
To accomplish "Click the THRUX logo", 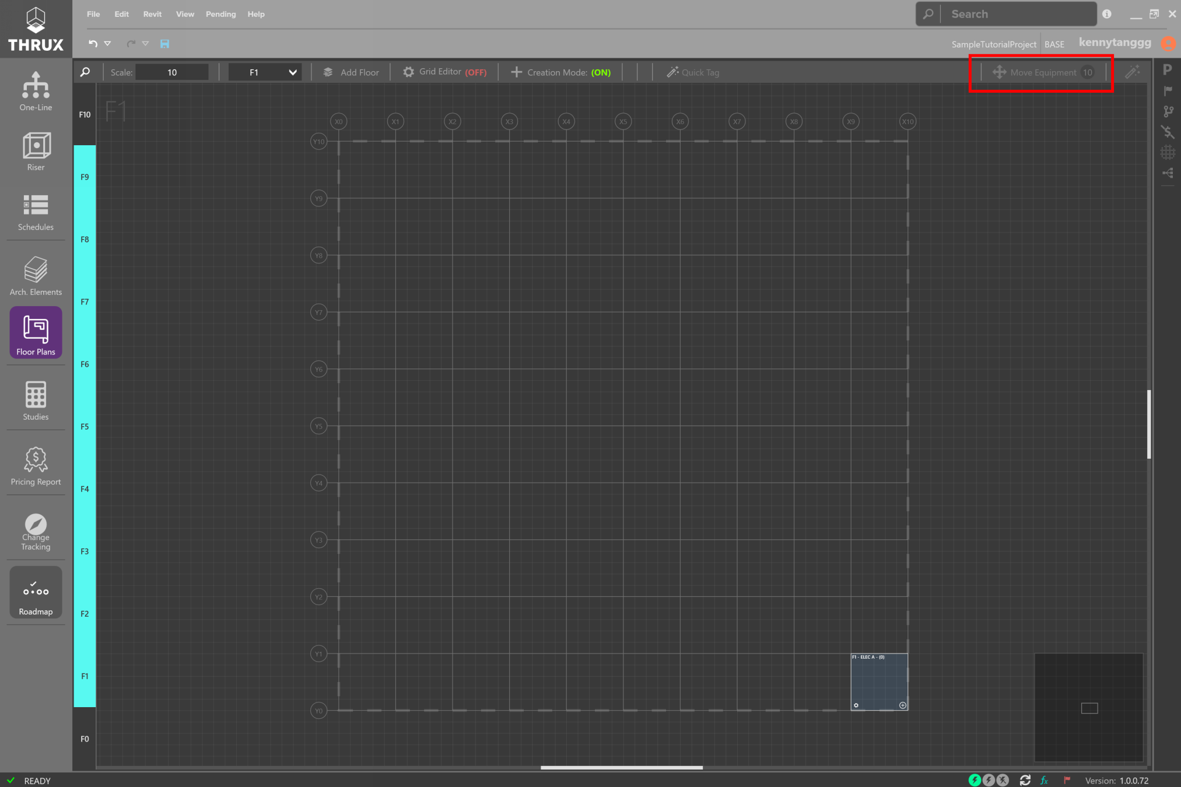I will [x=36, y=29].
